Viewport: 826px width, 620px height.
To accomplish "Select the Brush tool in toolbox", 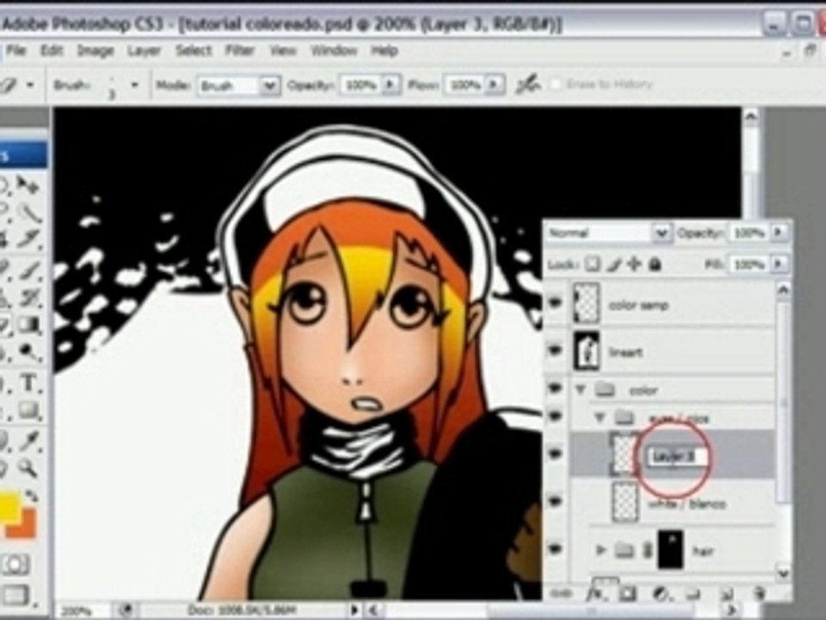I will [x=29, y=270].
